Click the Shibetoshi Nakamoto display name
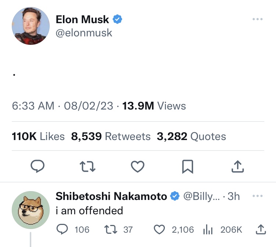This screenshot has width=276, height=247. tap(111, 196)
